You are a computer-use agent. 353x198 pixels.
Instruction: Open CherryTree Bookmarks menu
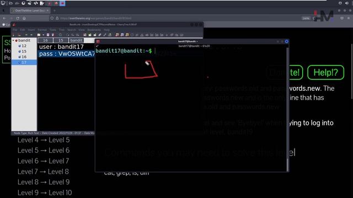(94, 30)
